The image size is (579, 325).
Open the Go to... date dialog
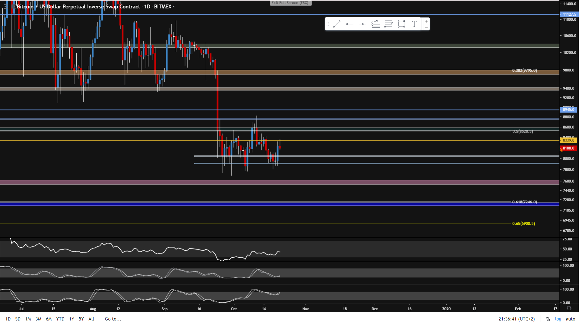tap(113, 319)
